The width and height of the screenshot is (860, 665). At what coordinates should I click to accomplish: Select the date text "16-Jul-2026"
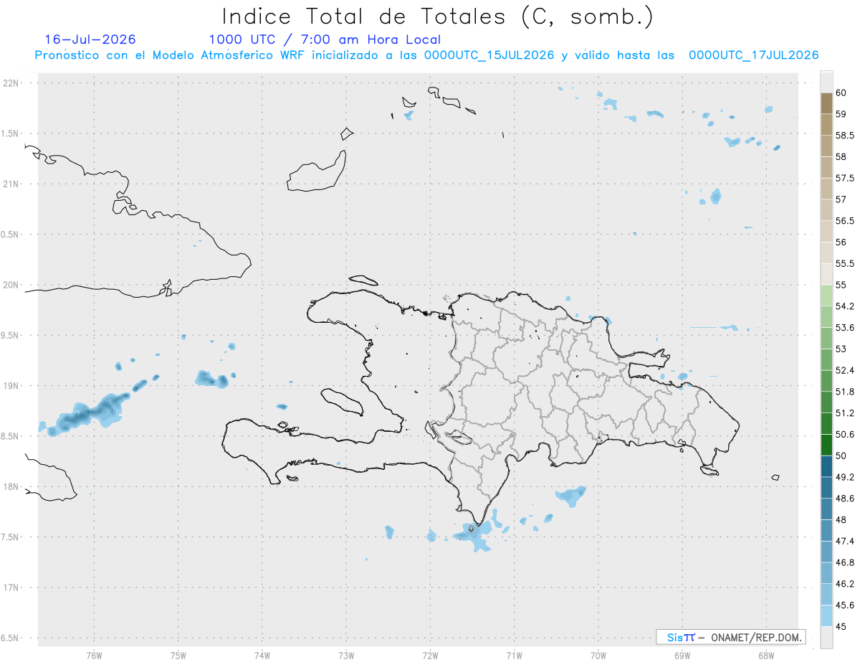[x=90, y=40]
